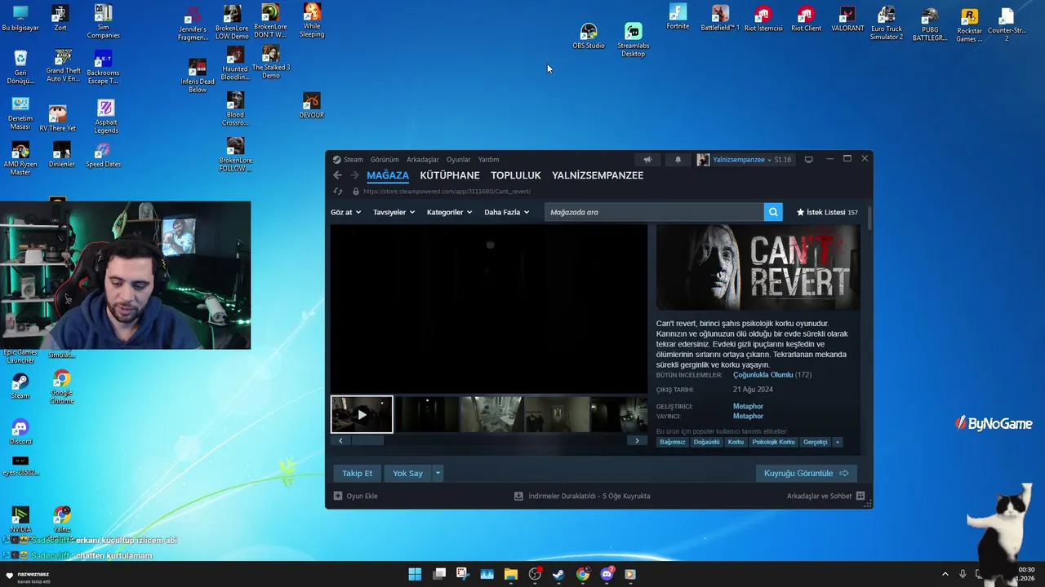Open the Görünüm menu
Screen dimensions: 1045x587
click(x=385, y=160)
